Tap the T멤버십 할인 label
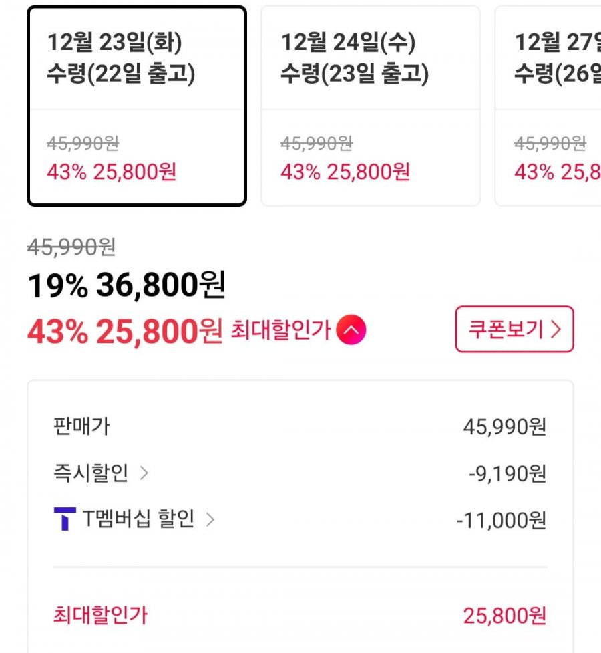Viewport: 601px width, 653px height. click(x=138, y=519)
